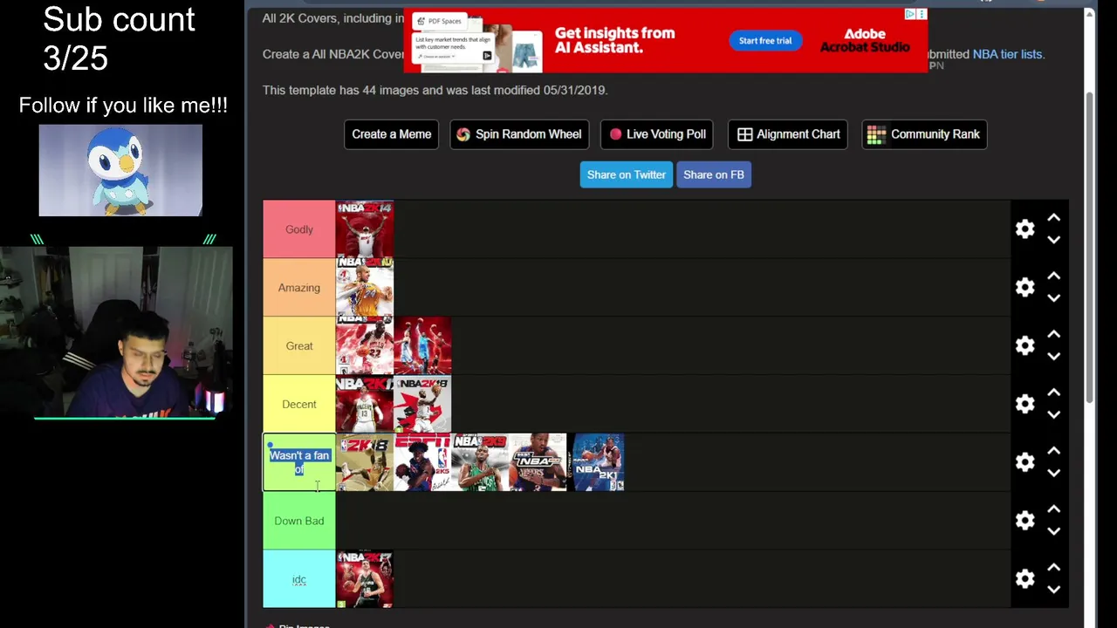The image size is (1117, 628).
Task: Click "Get insights from AI Assistant" ad headline
Action: [x=615, y=40]
